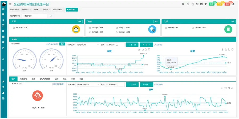Click the search icon next to substation name field
Image resolution: width=239 pixels, height=119 pixels.
click(51, 16)
